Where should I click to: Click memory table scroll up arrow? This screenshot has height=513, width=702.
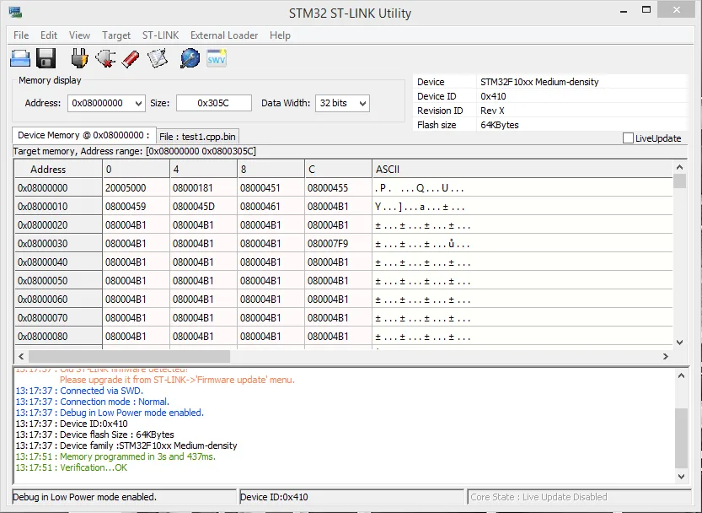coord(679,167)
